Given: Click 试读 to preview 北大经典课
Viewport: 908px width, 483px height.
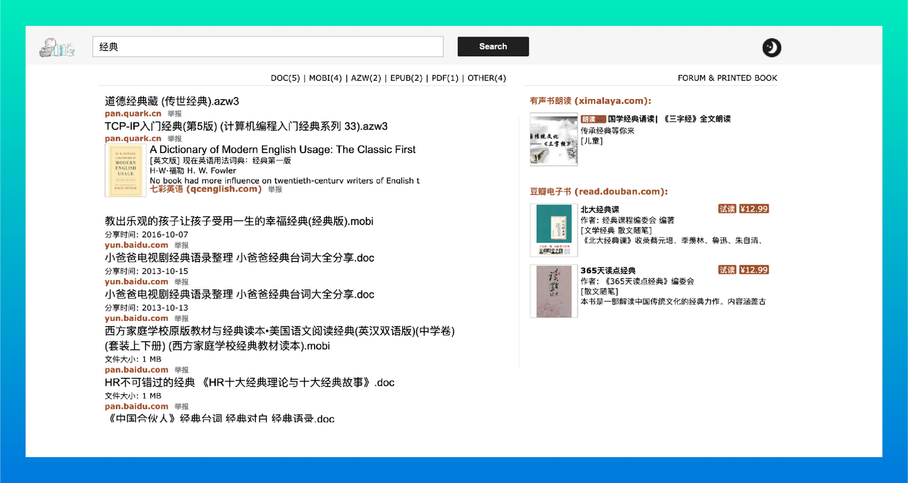Looking at the screenshot, I should (x=727, y=208).
